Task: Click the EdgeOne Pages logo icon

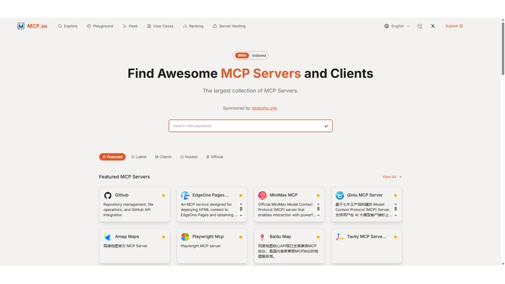Action: [185, 195]
